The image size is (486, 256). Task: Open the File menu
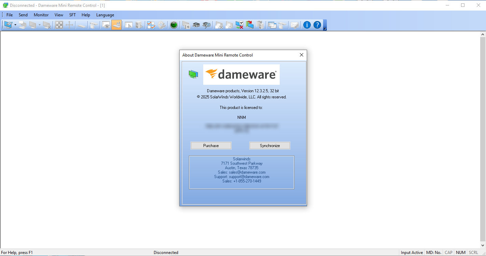point(10,15)
